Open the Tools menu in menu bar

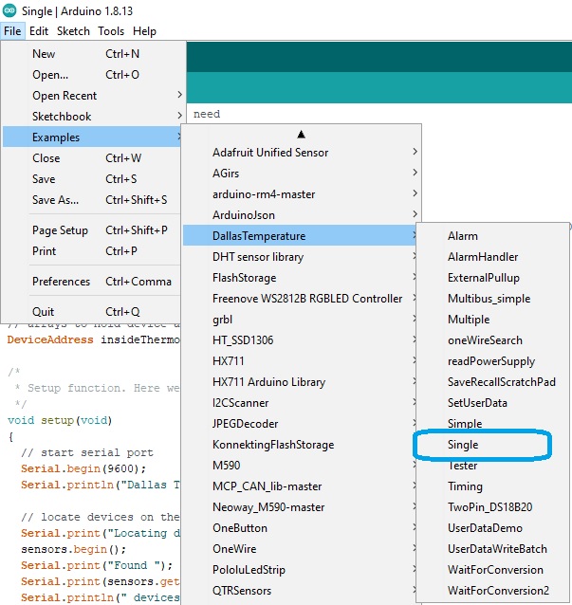pyautogui.click(x=111, y=31)
